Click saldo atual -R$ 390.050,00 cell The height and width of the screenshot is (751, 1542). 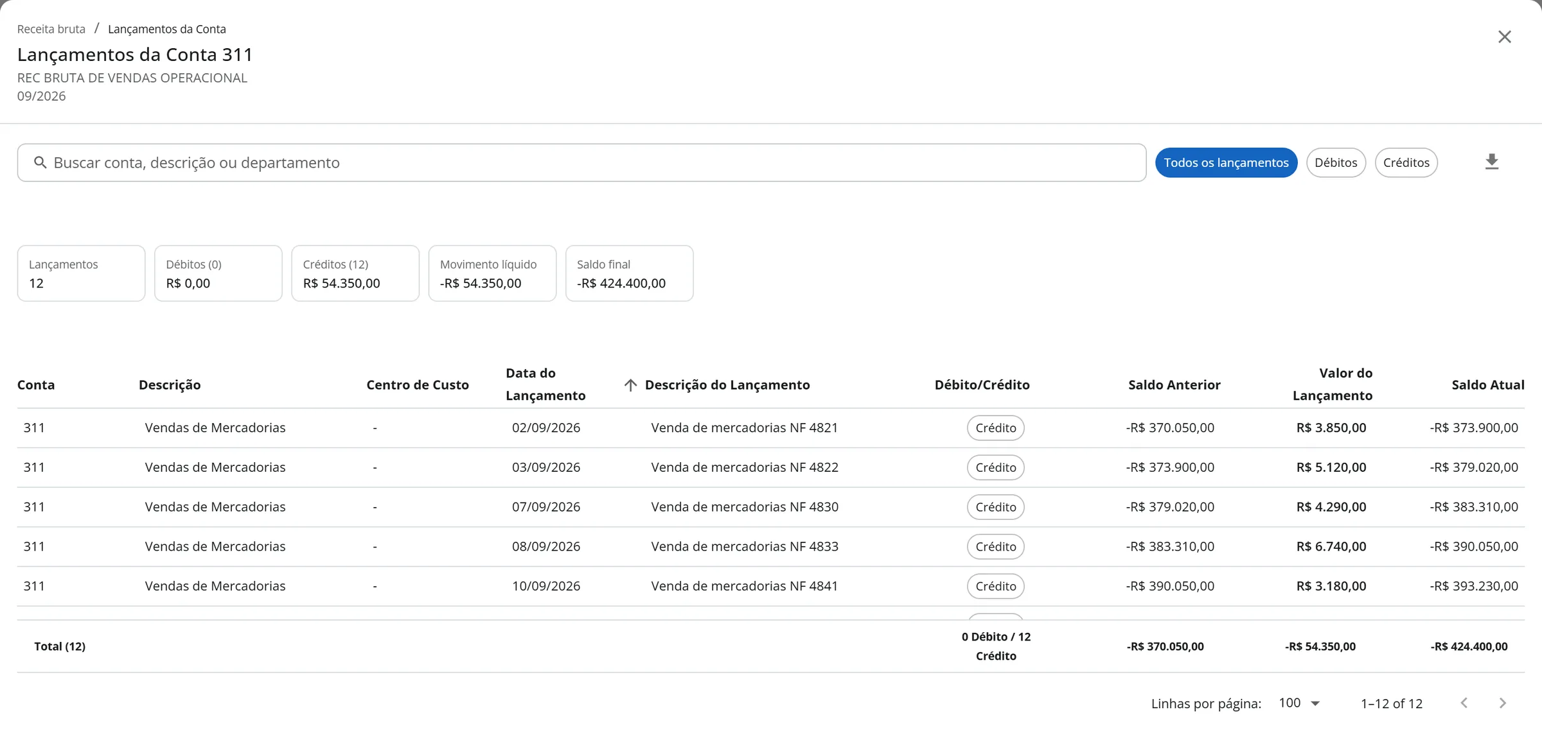pos(1474,546)
